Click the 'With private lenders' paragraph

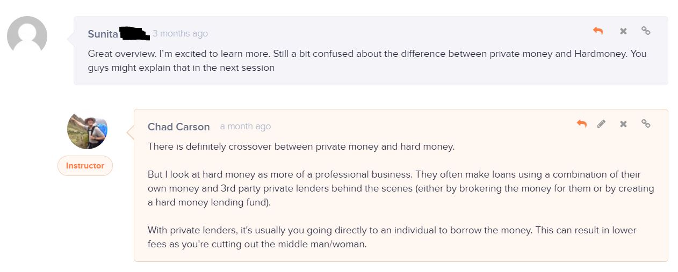tap(392, 237)
